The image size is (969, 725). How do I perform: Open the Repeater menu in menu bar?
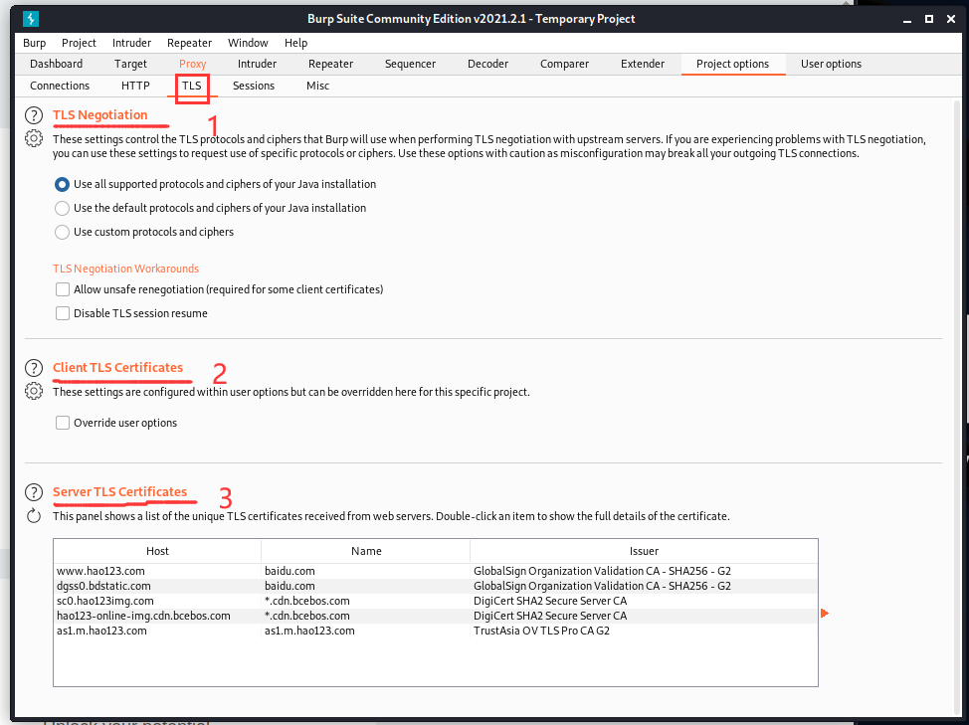click(190, 43)
